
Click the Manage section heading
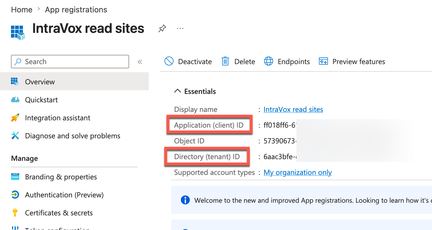click(x=24, y=158)
